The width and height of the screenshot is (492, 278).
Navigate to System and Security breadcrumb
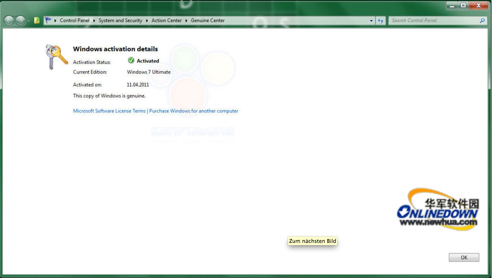[121, 20]
